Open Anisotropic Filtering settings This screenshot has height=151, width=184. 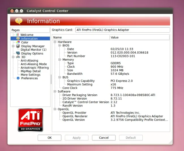[35, 68]
